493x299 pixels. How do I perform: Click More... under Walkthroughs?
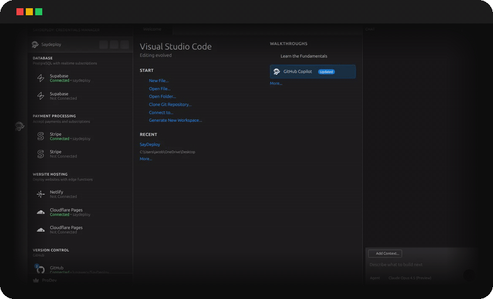pyautogui.click(x=276, y=83)
